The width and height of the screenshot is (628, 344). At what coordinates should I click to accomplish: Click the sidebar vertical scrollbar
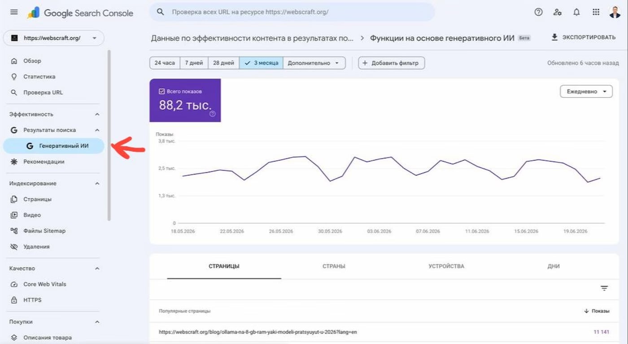tap(109, 135)
